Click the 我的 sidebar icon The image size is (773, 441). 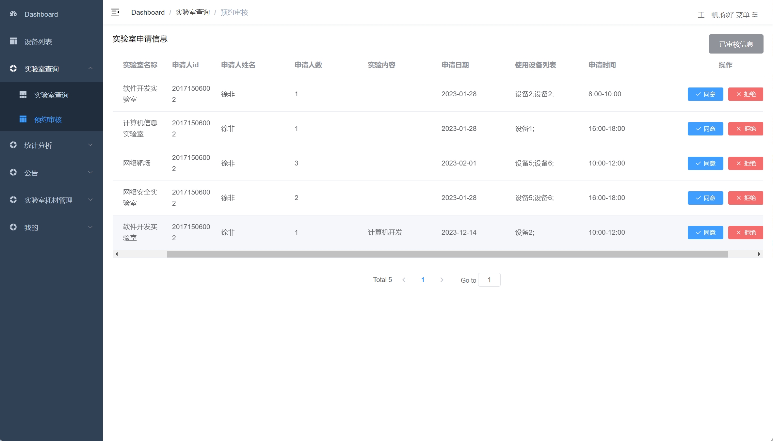coord(13,227)
